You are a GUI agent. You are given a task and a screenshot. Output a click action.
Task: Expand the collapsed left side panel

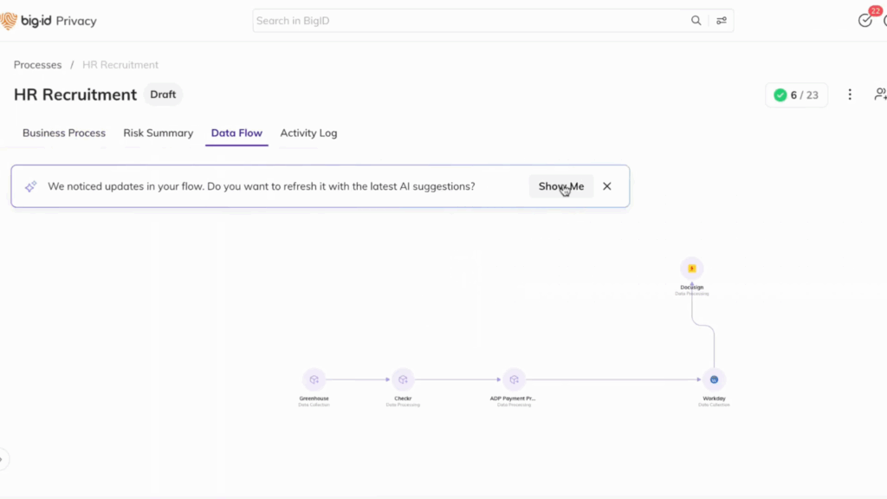[x=3, y=459]
